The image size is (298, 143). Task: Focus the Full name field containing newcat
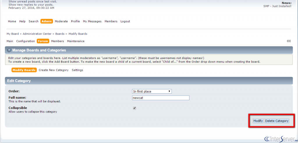point(161,98)
